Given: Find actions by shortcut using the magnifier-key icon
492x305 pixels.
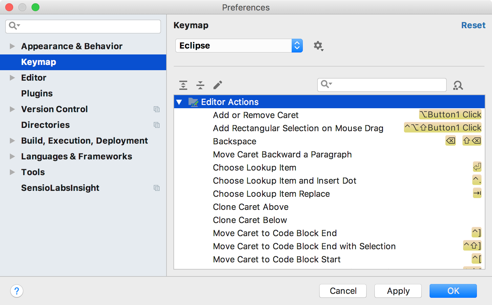Looking at the screenshot, I should coord(458,85).
